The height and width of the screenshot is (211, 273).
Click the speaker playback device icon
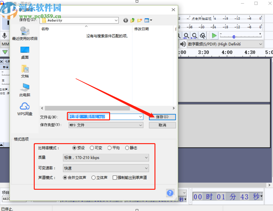tap(183, 44)
